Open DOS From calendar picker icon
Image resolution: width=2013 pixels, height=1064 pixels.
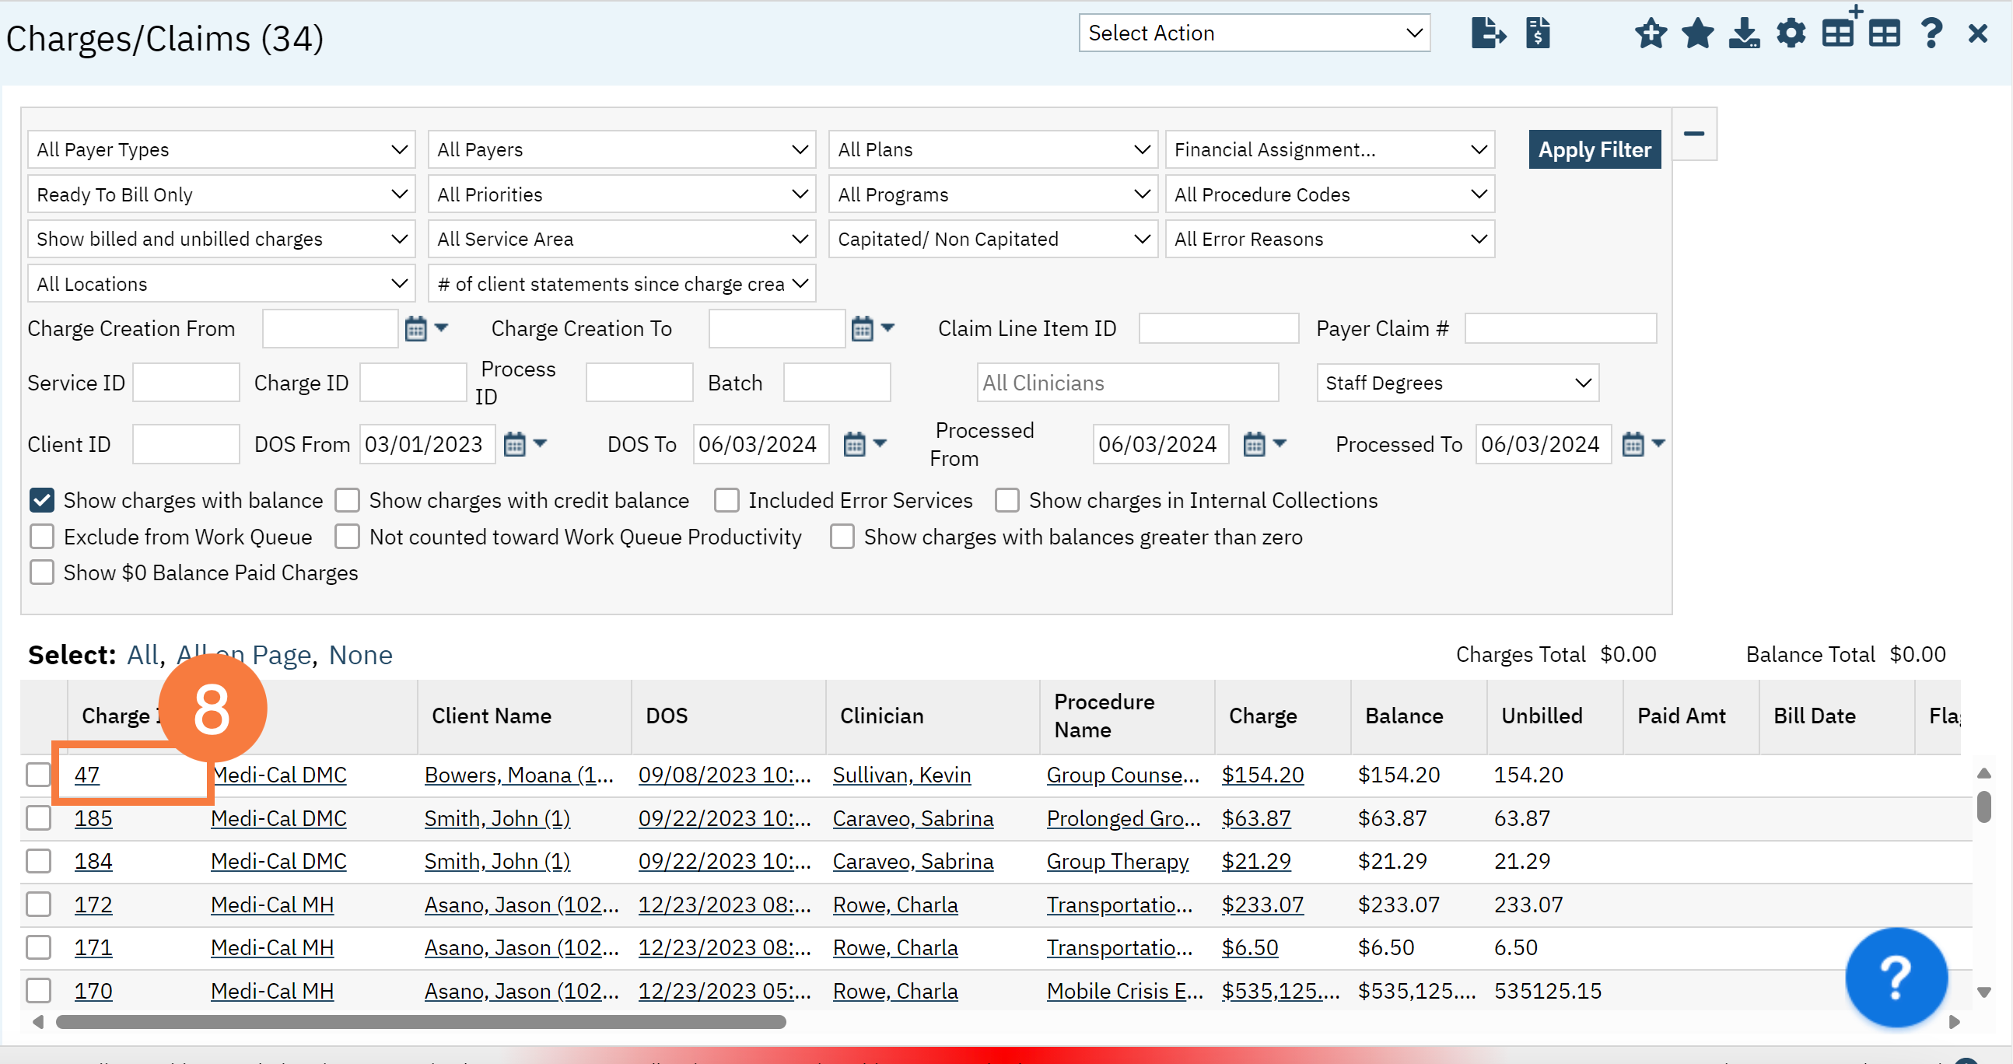[x=514, y=445]
